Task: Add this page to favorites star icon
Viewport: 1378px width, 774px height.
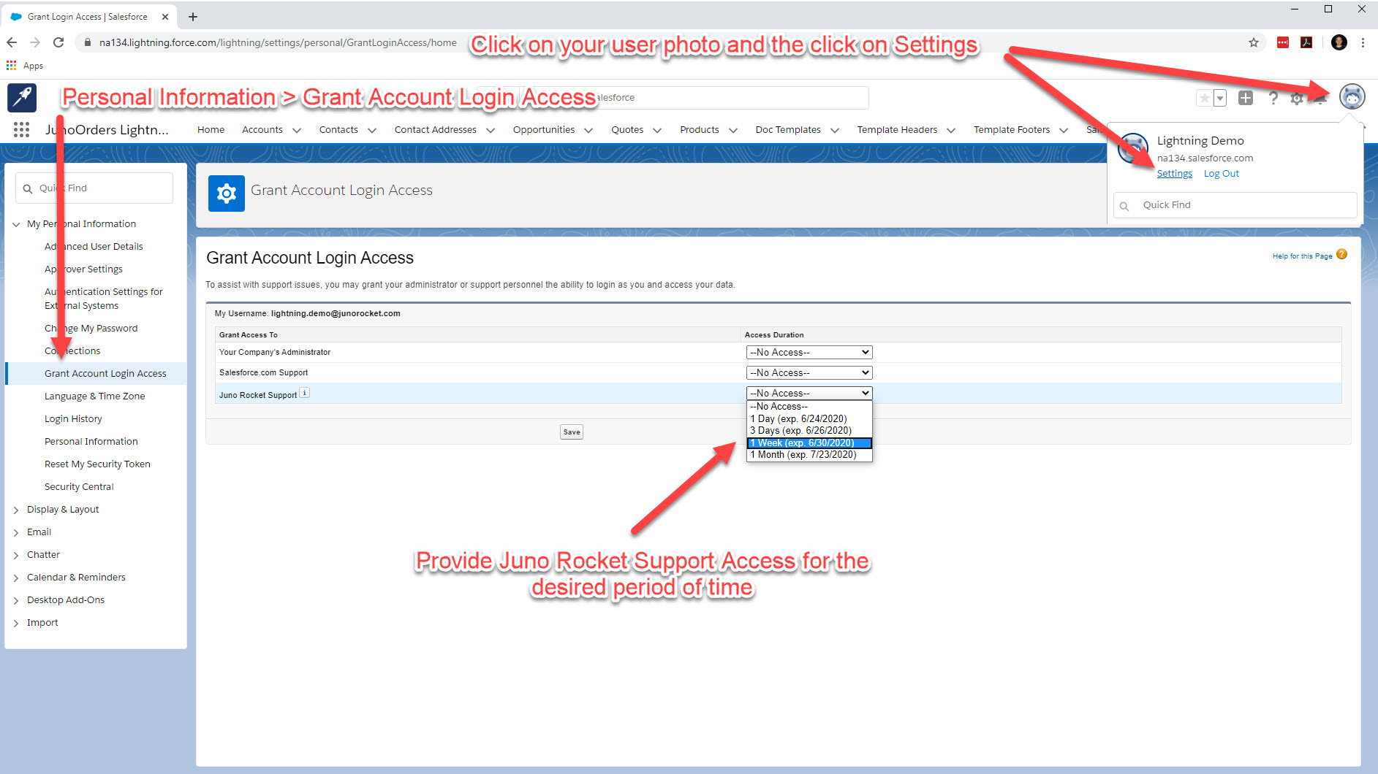Action: [x=1205, y=97]
